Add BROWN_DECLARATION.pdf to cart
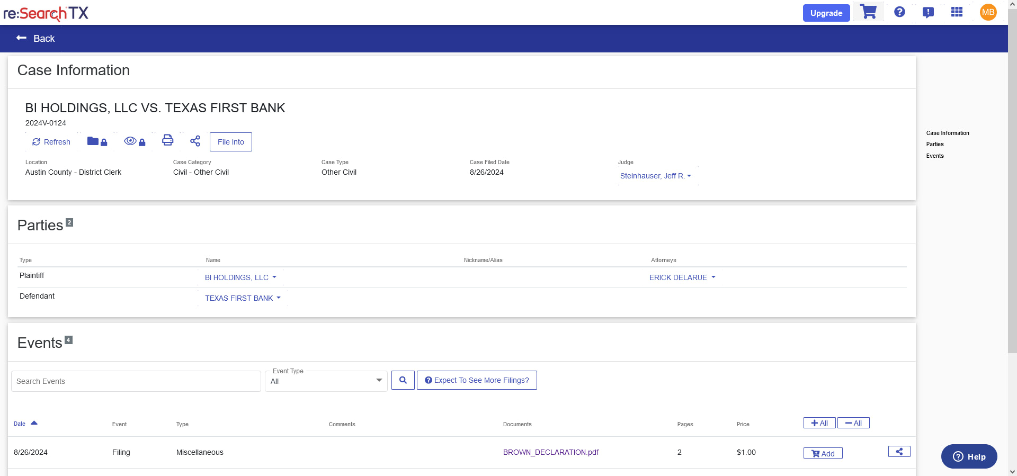Screen dimensions: 1017x476 pos(823,453)
